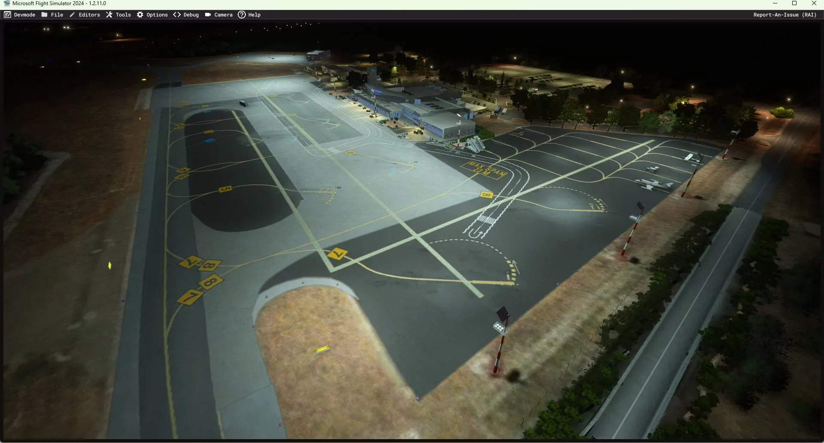Viewport: 824px width, 443px height.
Task: Click the dark vehicle on the apron
Action: pos(243,103)
